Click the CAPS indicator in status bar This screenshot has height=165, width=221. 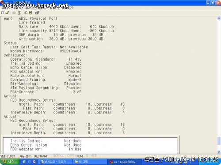tap(71, 156)
